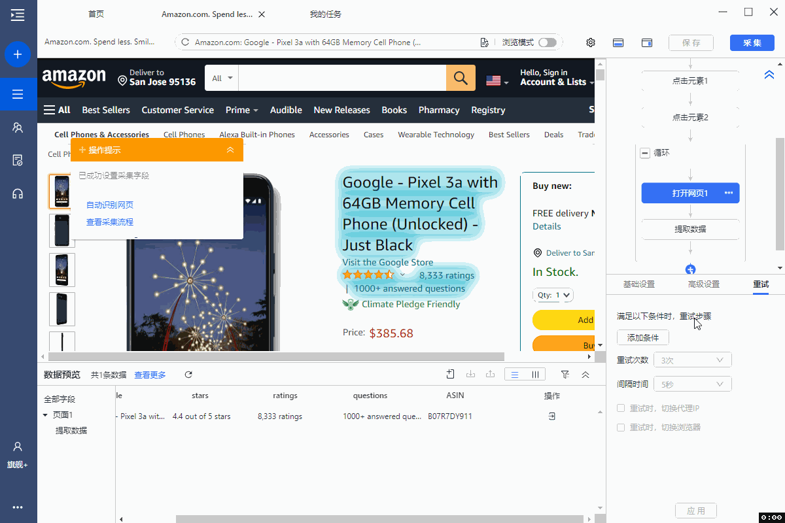The image size is (785, 523).
Task: Switch data preview to column view
Action: tap(535, 375)
